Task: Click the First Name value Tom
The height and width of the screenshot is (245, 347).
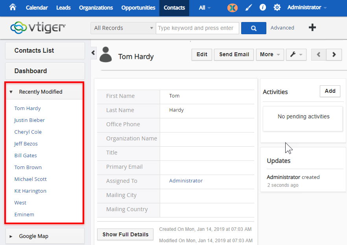Action: click(x=174, y=96)
